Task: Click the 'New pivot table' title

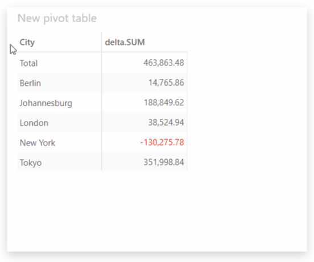Action: [57, 18]
